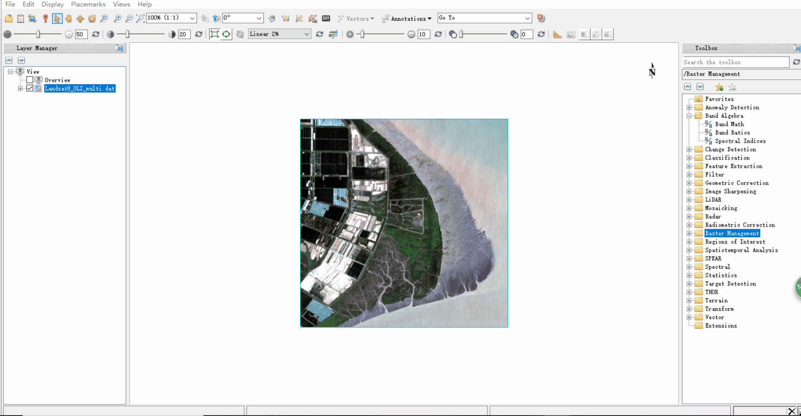Viewport: 801px width, 416px height.
Task: Open the Placemarks menu
Action: pos(88,4)
